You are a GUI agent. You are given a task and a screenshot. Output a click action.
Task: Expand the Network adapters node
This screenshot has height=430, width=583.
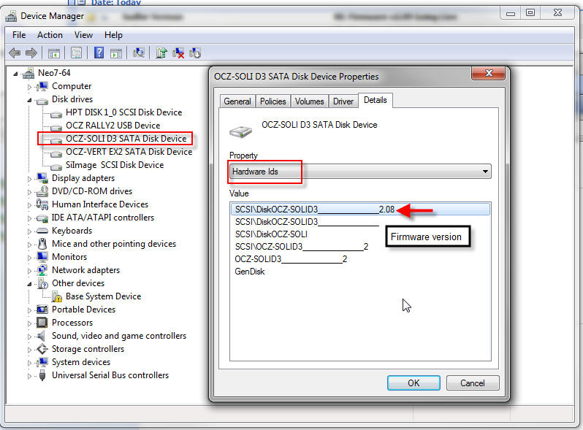pyautogui.click(x=29, y=271)
